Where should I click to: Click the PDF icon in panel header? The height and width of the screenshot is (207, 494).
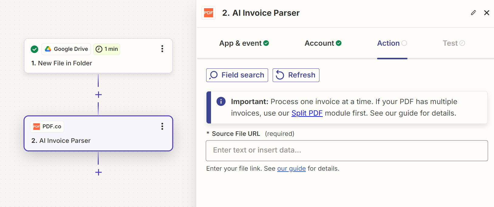coord(209,13)
